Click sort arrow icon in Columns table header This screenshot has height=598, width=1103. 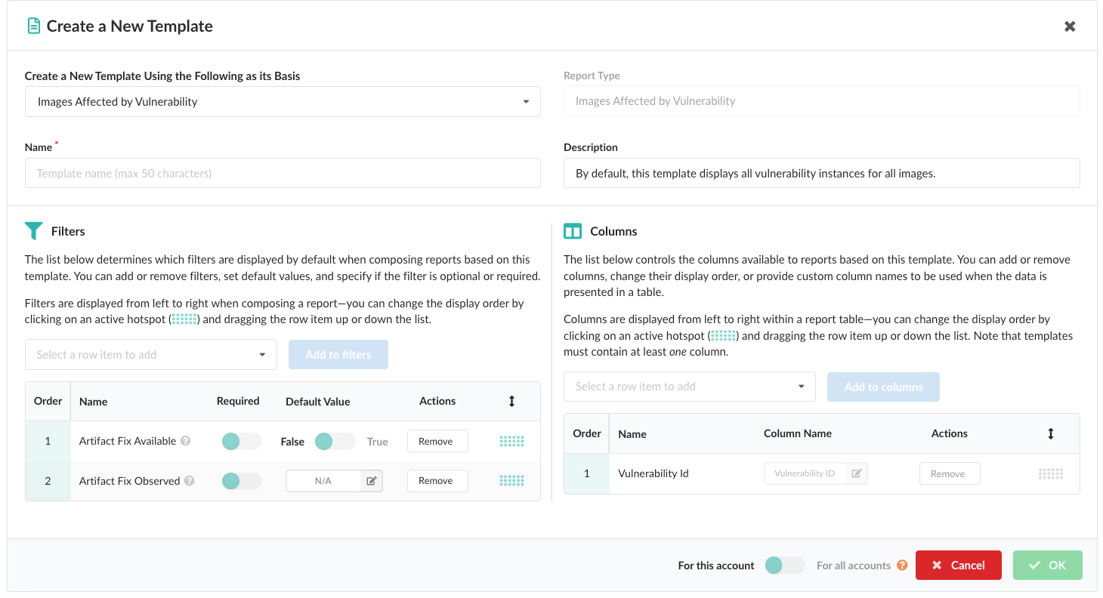(1050, 433)
